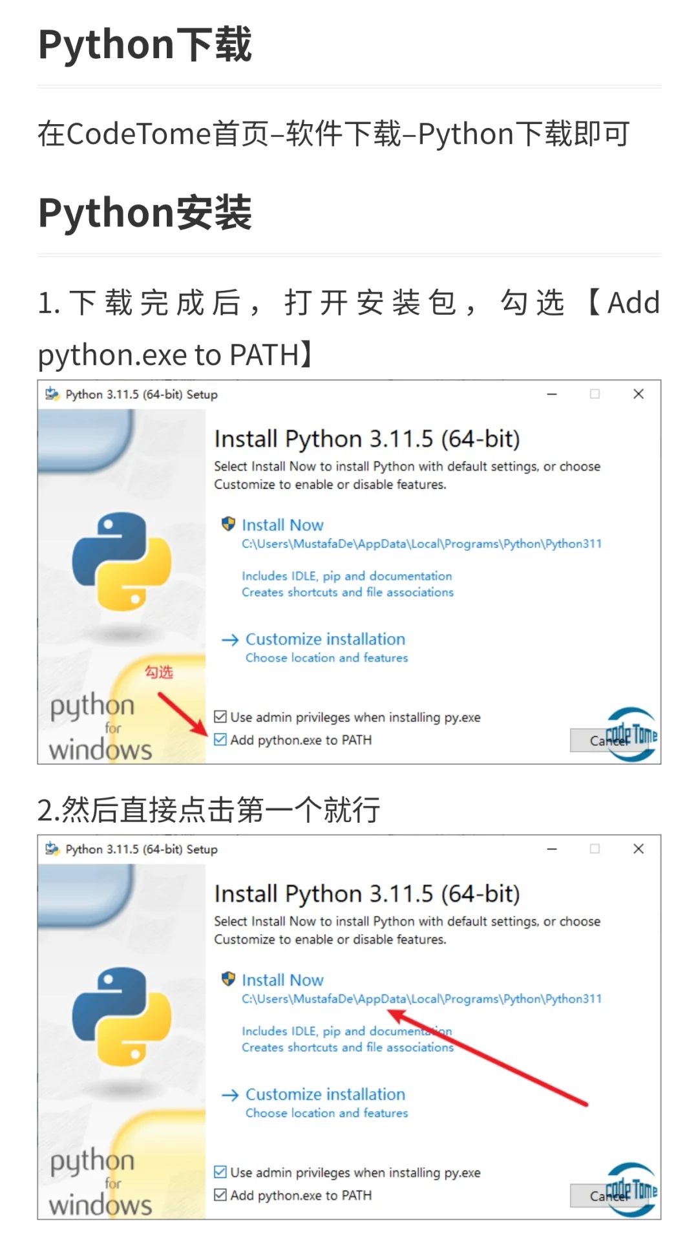
Task: Open 'Customize installation' in the step 2 installer
Action: 325,1094
